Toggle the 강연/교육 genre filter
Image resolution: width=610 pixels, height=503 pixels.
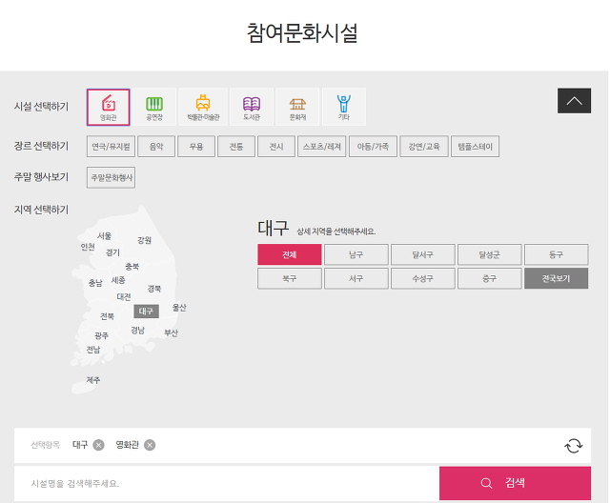[x=424, y=147]
